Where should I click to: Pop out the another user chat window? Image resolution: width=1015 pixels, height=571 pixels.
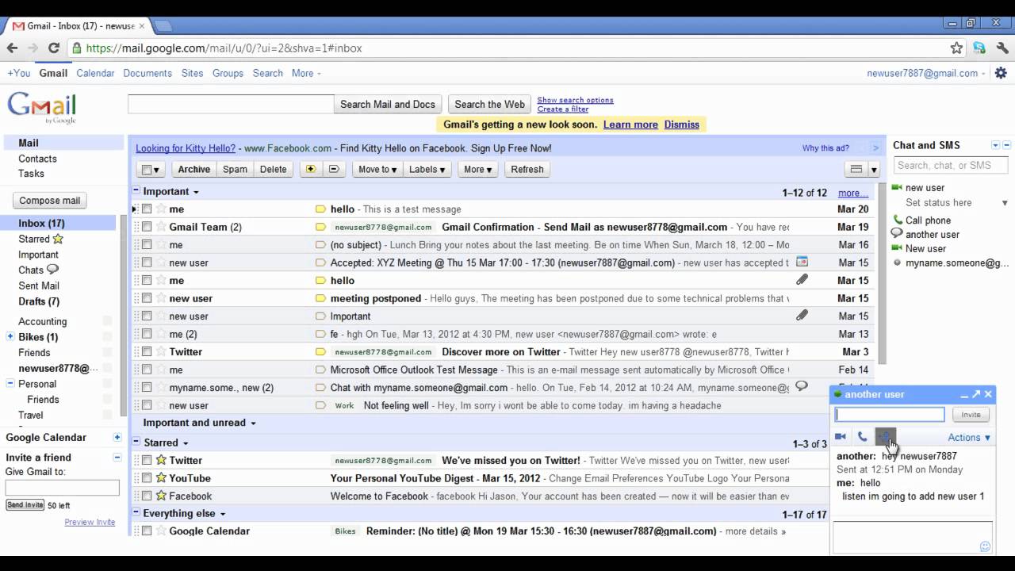point(976,394)
